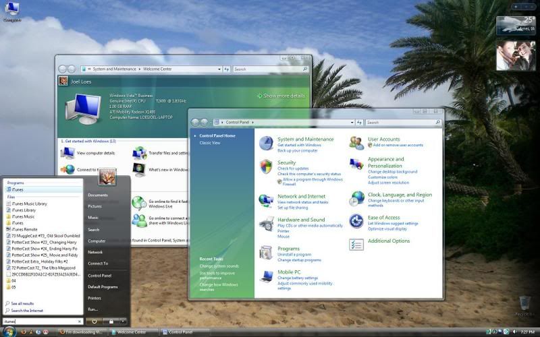Open the Appearance and Personalization icon

(356, 164)
